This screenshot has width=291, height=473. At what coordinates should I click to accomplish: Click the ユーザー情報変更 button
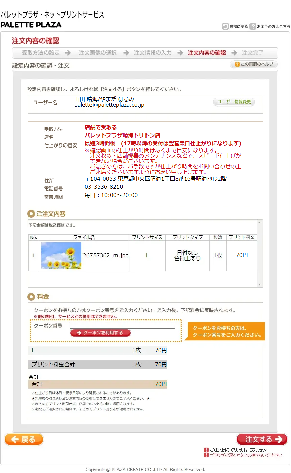(x=234, y=102)
